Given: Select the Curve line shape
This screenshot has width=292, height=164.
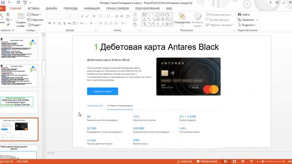Looking at the screenshot, I should pos(153,24).
